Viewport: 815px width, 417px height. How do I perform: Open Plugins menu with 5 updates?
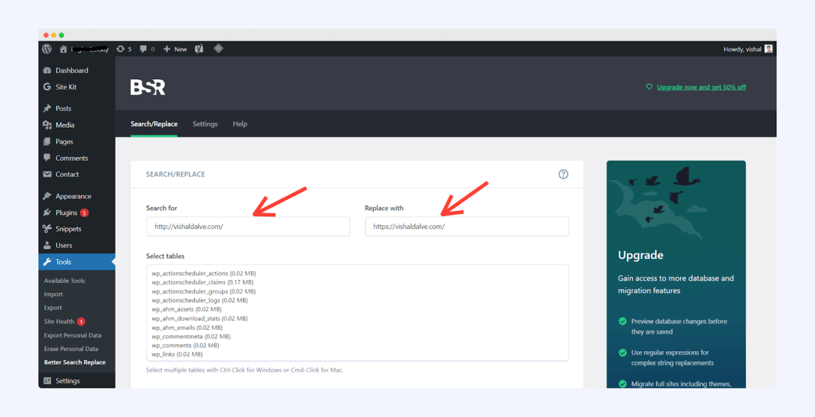(66, 213)
